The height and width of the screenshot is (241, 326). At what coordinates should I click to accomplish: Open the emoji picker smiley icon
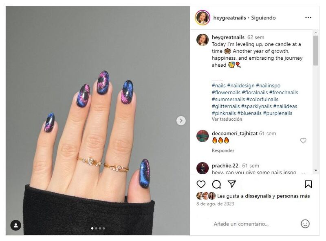point(305,224)
